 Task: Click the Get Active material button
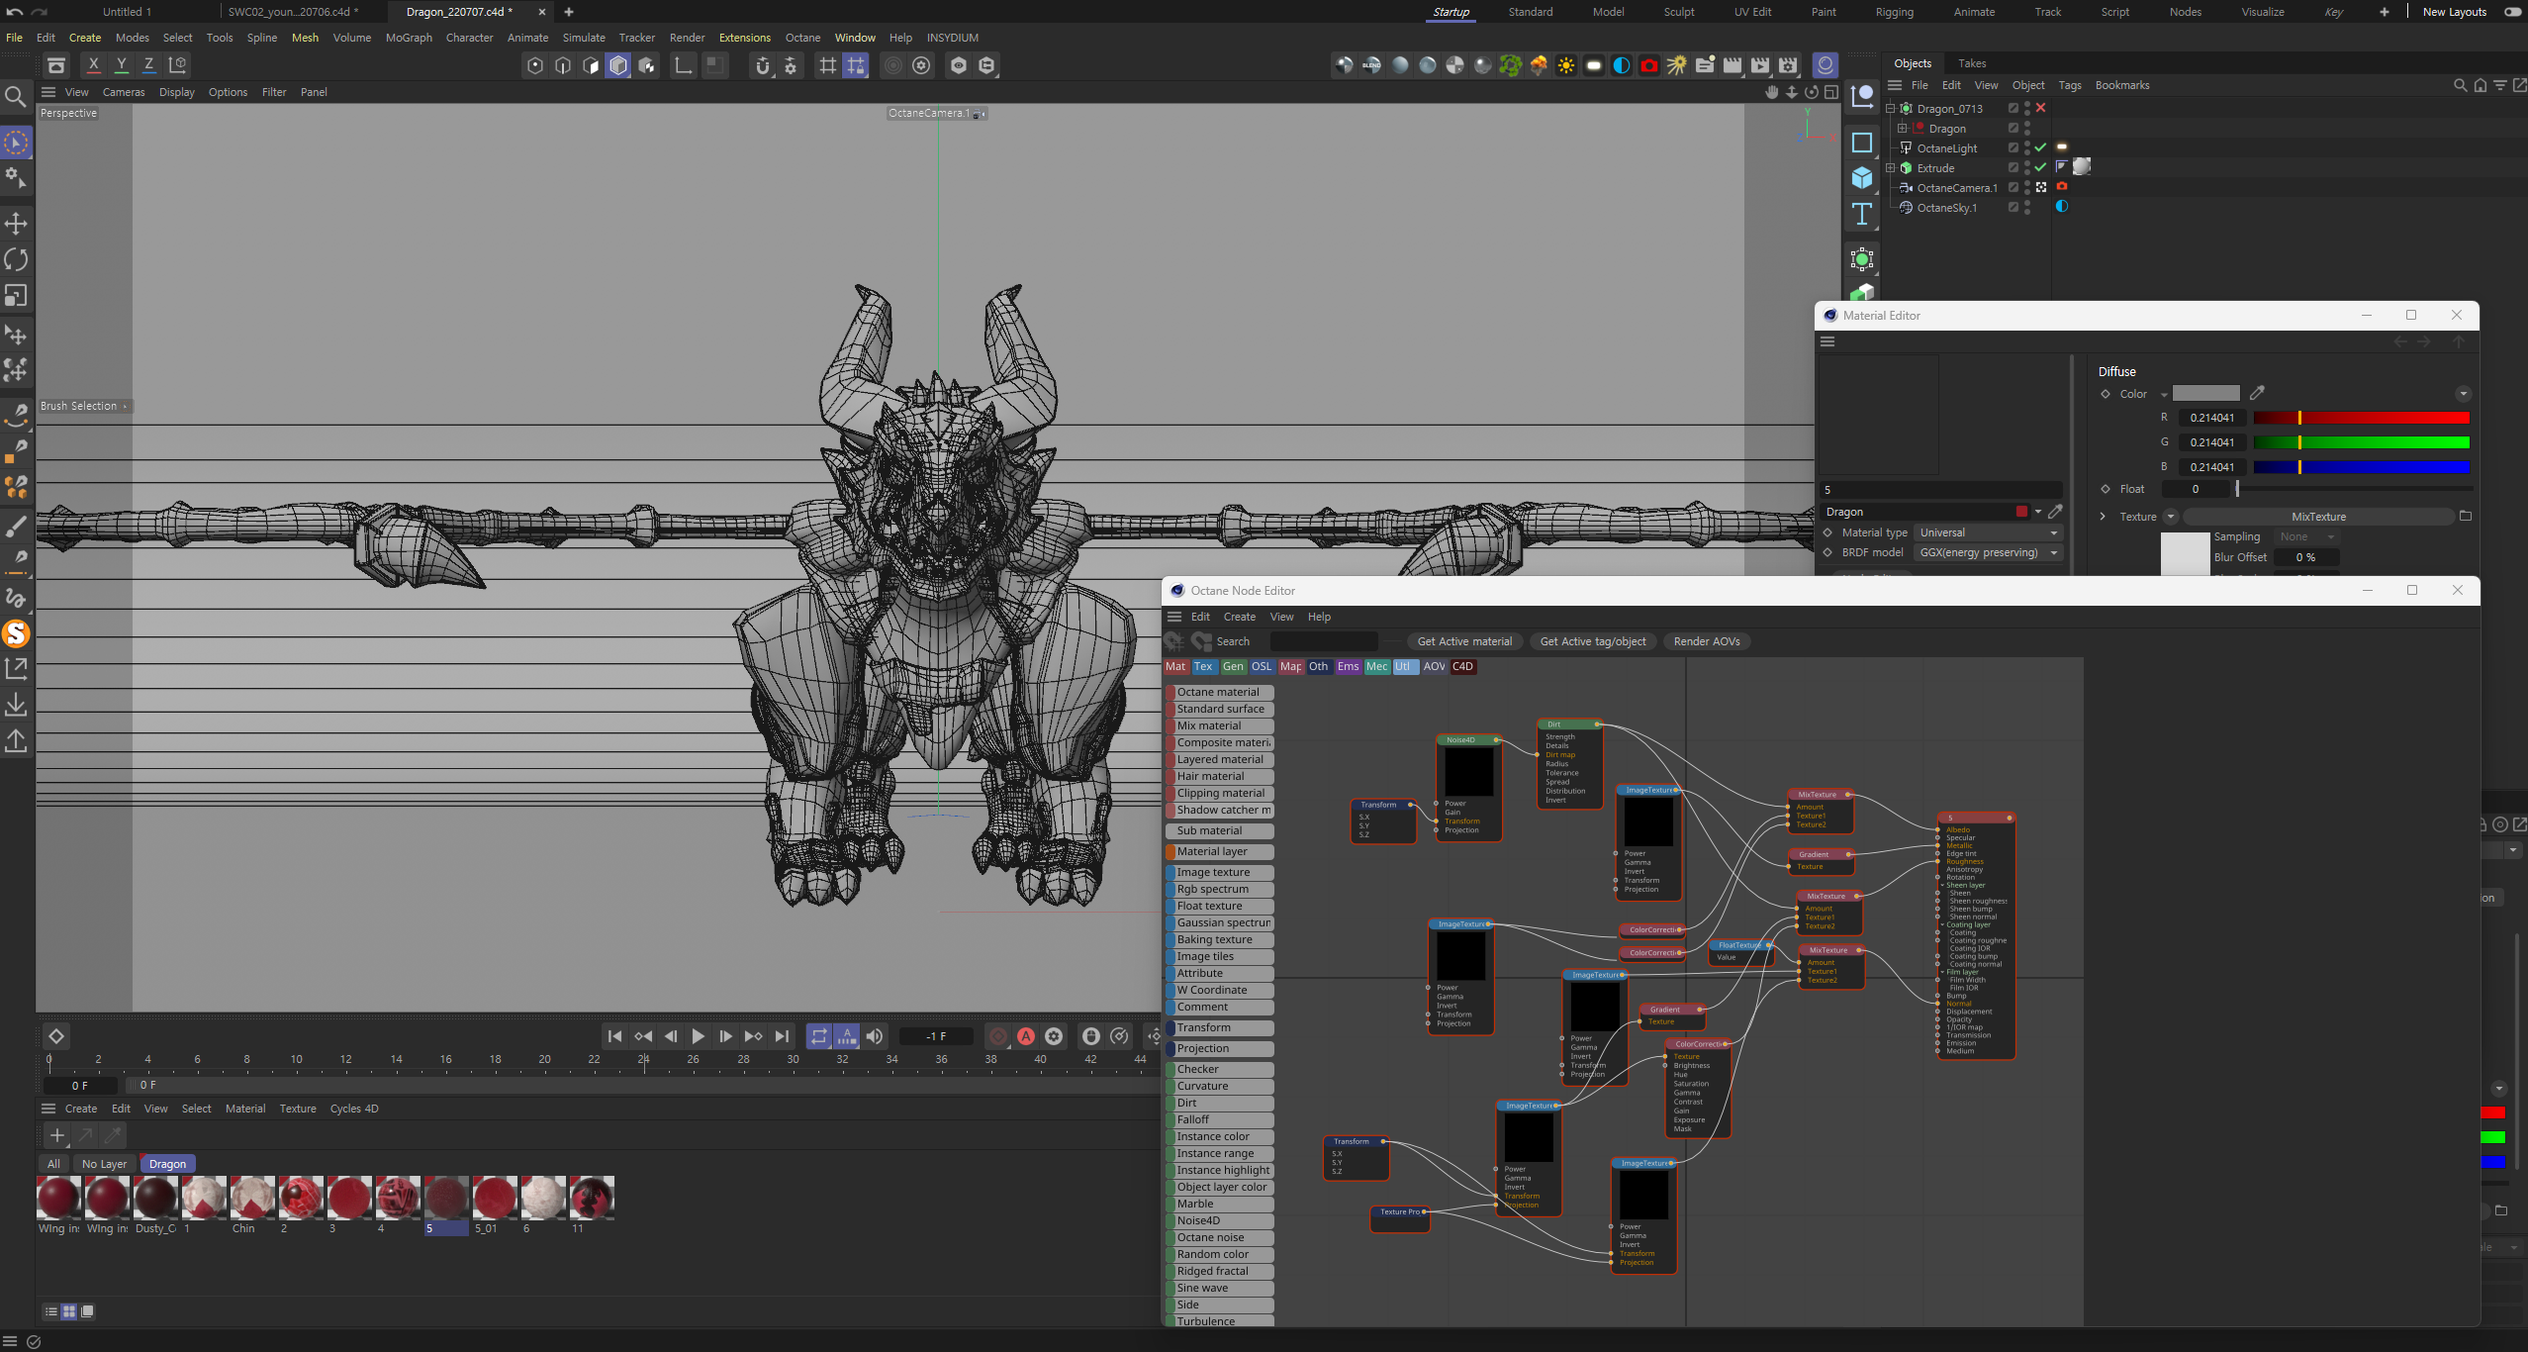tap(1464, 641)
